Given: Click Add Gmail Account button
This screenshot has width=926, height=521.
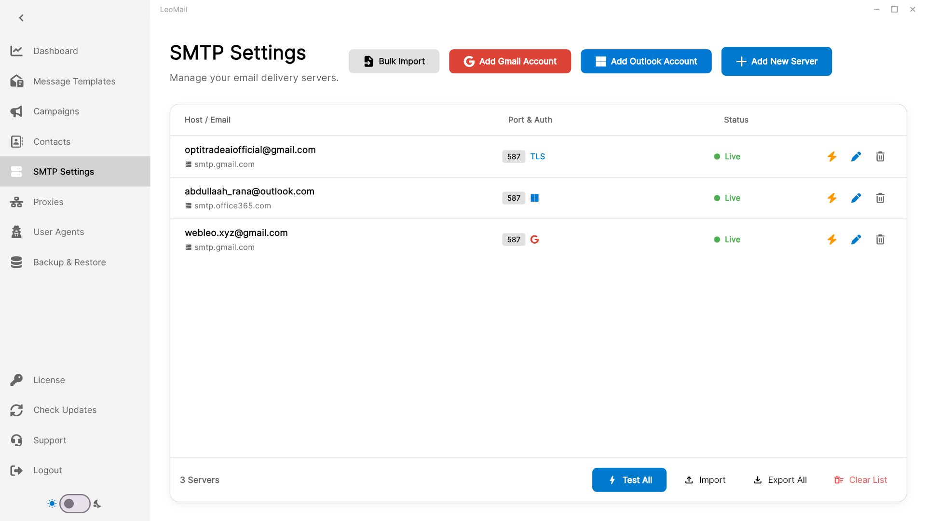Looking at the screenshot, I should tap(510, 61).
